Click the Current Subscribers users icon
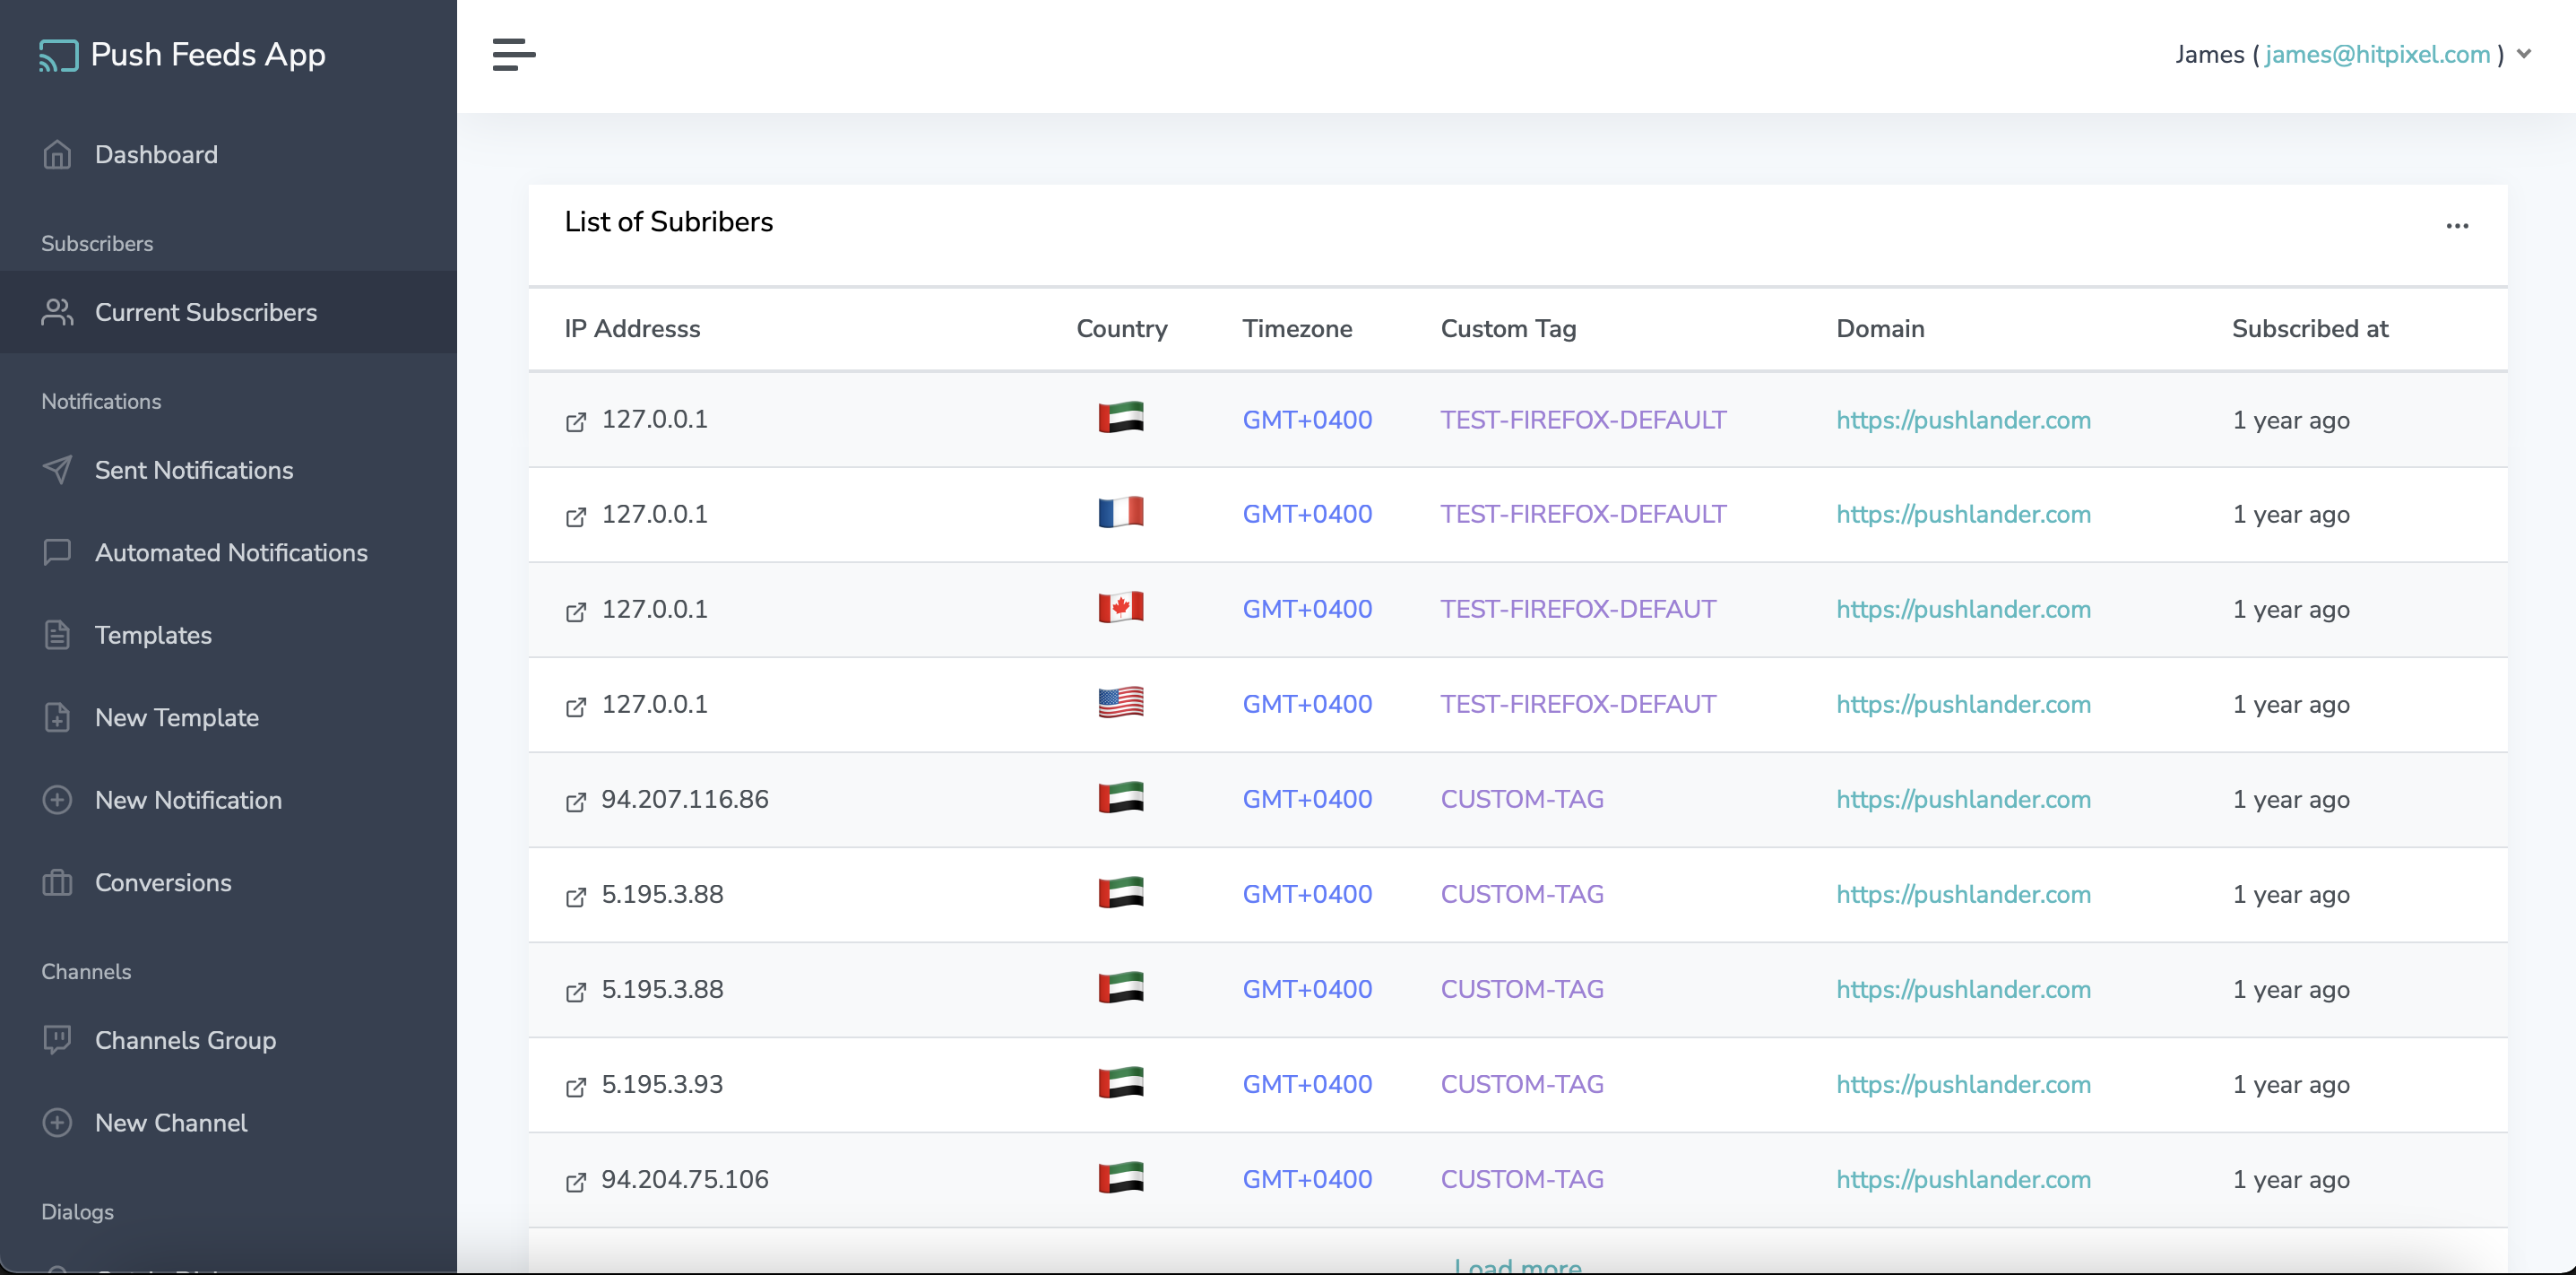Screen dimensions: 2576x1275 [57, 312]
